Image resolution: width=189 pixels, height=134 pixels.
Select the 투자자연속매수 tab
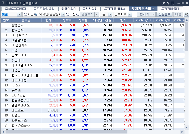pos(143,9)
